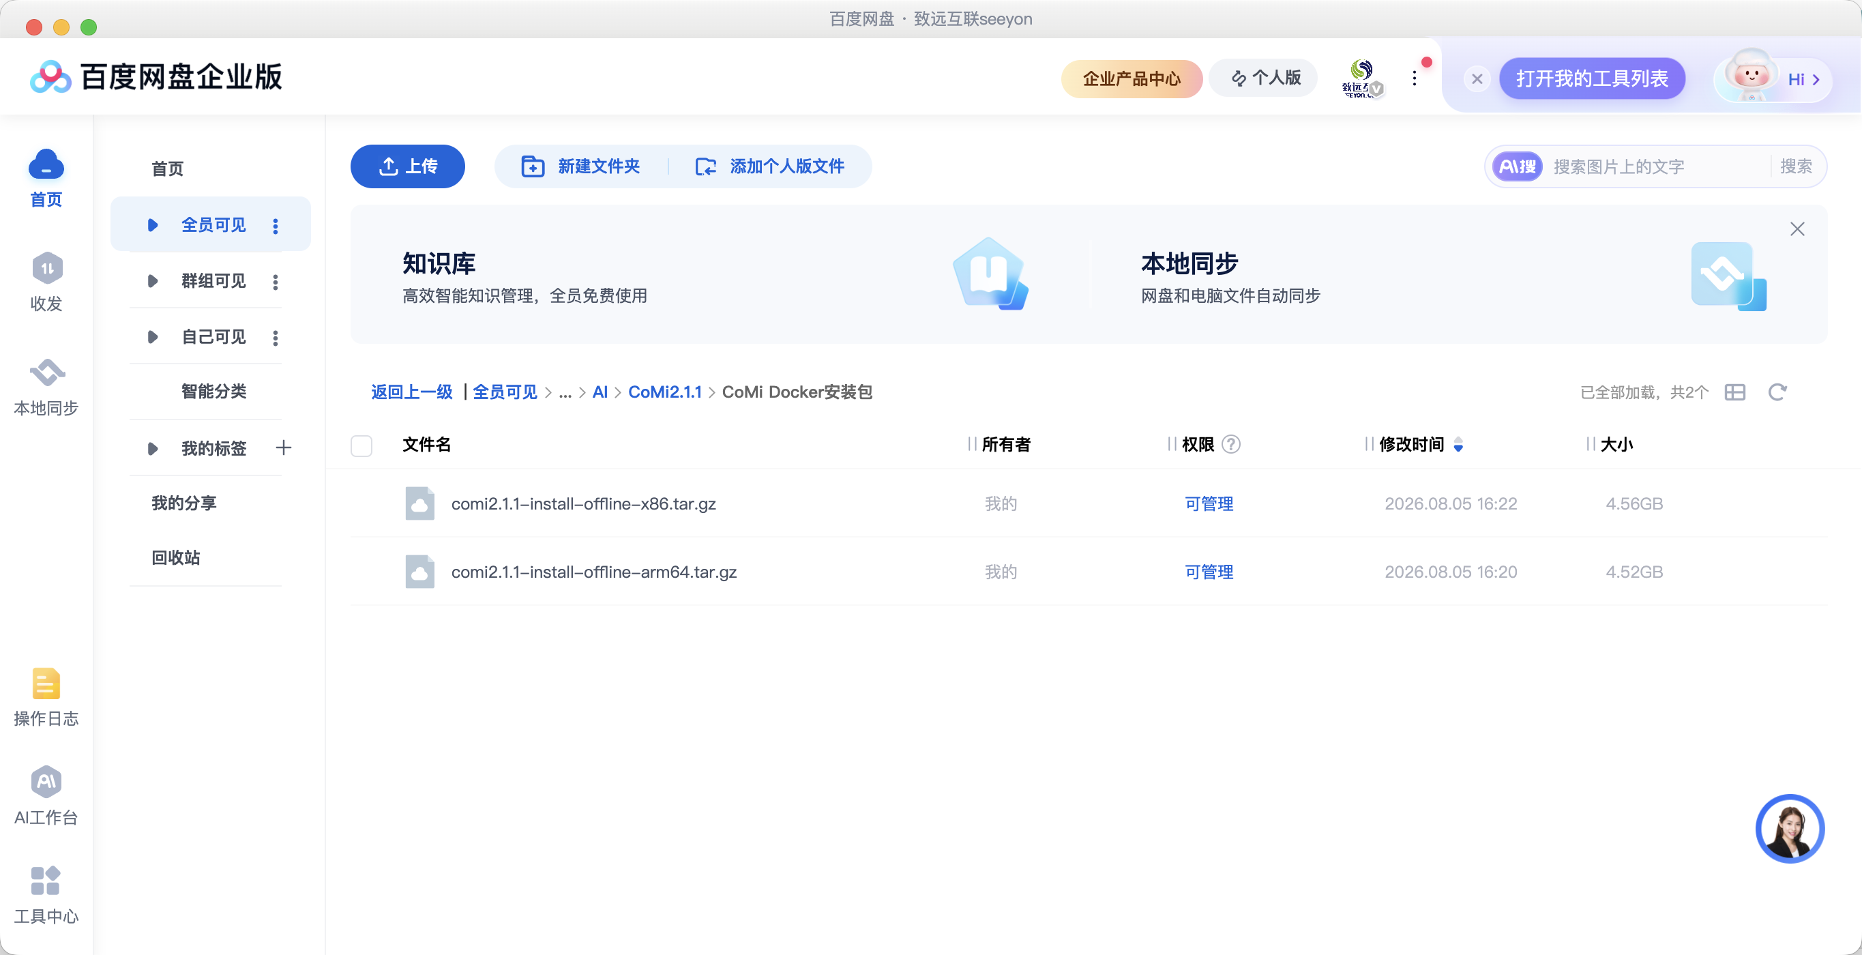The height and width of the screenshot is (955, 1862).
Task: Open the 回收站 recycle bin
Action: click(x=176, y=557)
